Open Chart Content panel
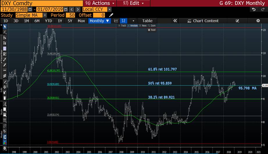This screenshot has height=154, width=268. pyautogui.click(x=203, y=21)
